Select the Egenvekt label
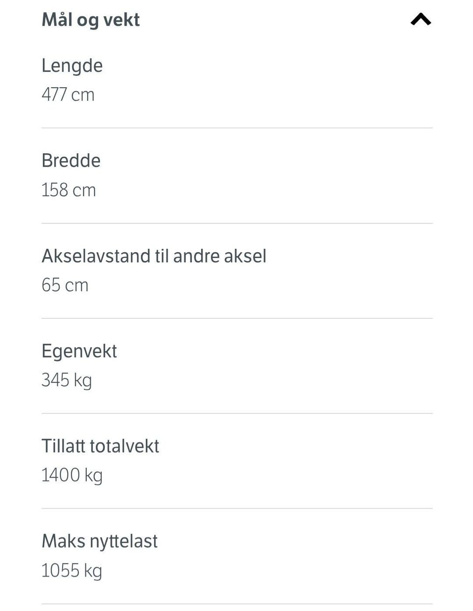 (x=79, y=351)
